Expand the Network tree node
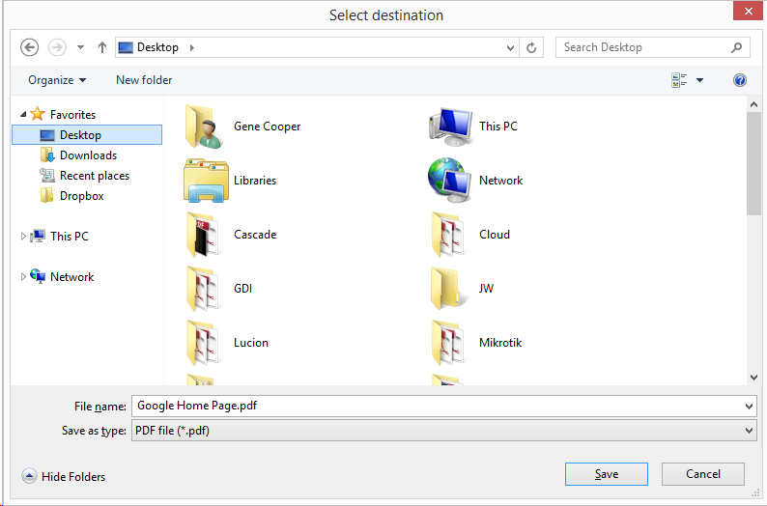The image size is (767, 506). tap(23, 277)
